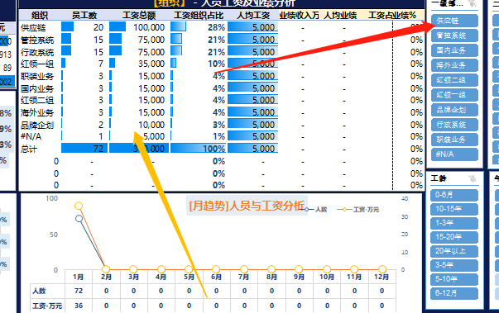
Task: Filter department slicer by #N/A
Action: [x=454, y=154]
